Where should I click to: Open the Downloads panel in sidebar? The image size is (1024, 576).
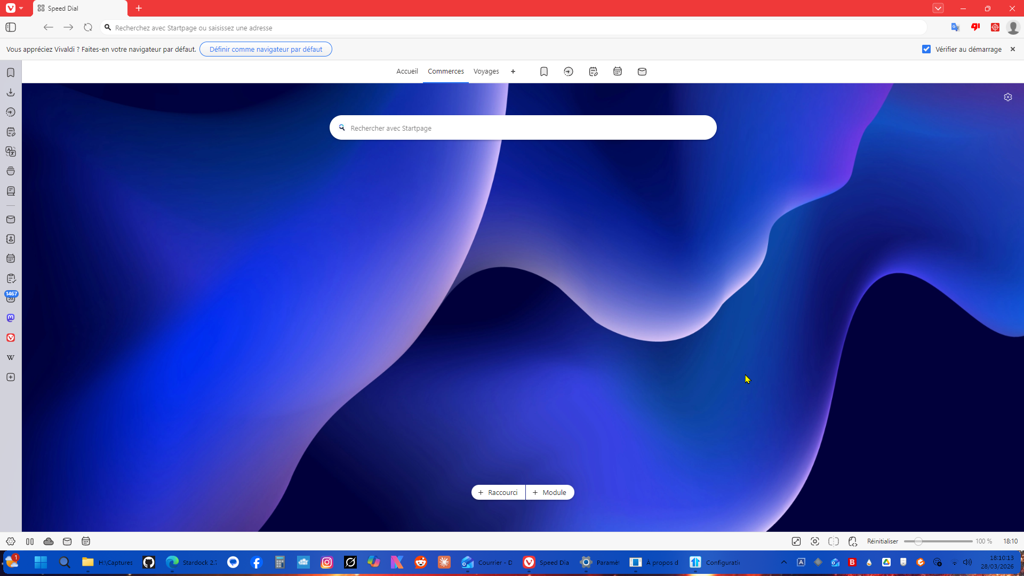[x=11, y=92]
